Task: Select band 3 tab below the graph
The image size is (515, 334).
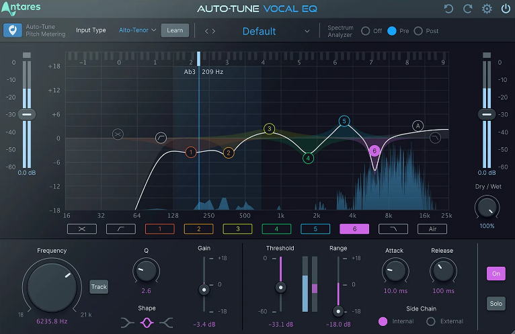Action: [x=237, y=228]
